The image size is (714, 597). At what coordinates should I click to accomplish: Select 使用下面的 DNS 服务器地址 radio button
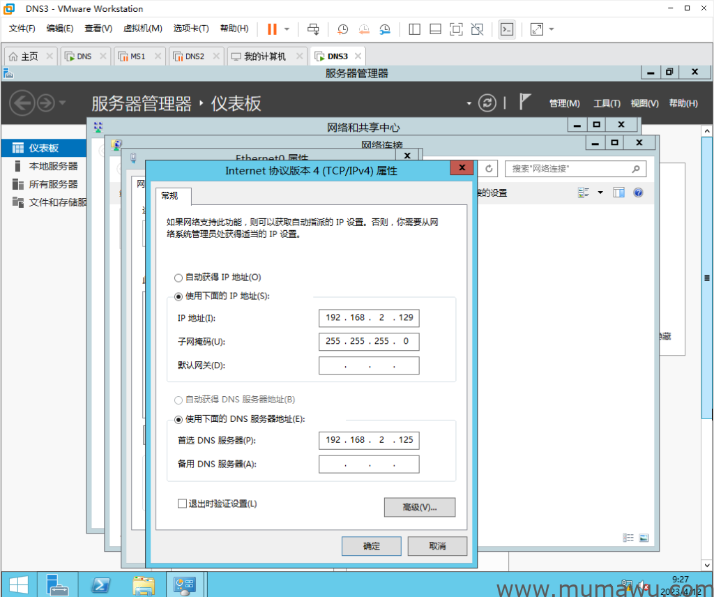178,419
